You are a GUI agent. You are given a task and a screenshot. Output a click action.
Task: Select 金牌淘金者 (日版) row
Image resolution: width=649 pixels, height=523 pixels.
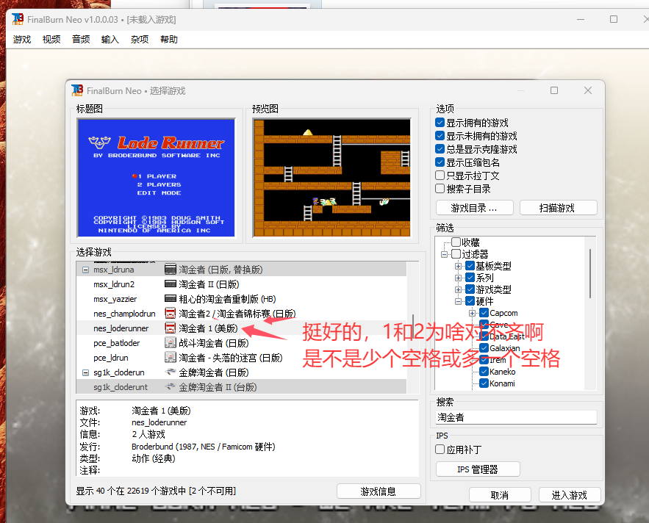pos(241,372)
